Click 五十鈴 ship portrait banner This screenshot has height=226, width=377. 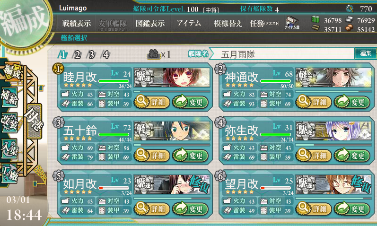(x=172, y=131)
